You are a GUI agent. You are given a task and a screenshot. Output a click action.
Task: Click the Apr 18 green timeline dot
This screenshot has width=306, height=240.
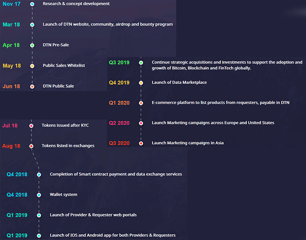pyautogui.click(x=32, y=46)
